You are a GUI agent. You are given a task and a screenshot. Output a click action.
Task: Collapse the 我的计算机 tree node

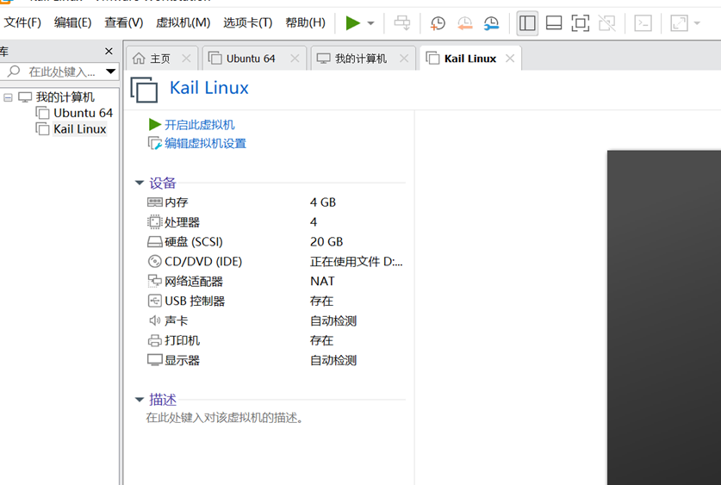click(8, 97)
